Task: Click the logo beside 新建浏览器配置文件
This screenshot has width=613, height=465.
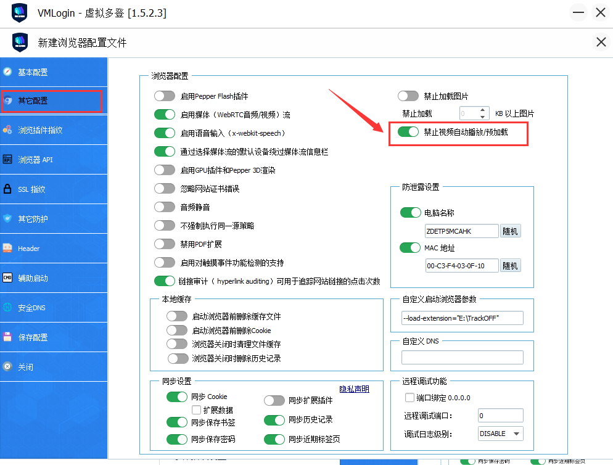Action: [x=20, y=42]
